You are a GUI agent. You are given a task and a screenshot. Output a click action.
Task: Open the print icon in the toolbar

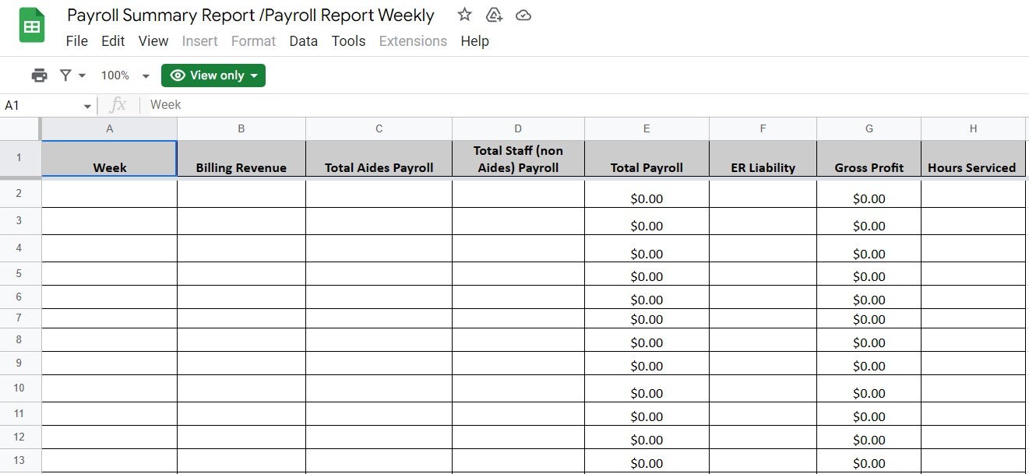(39, 75)
